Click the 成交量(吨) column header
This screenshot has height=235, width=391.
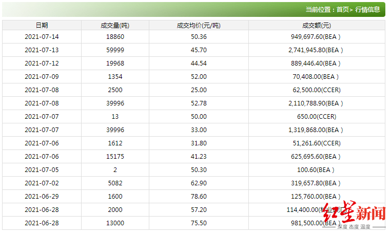click(115, 26)
